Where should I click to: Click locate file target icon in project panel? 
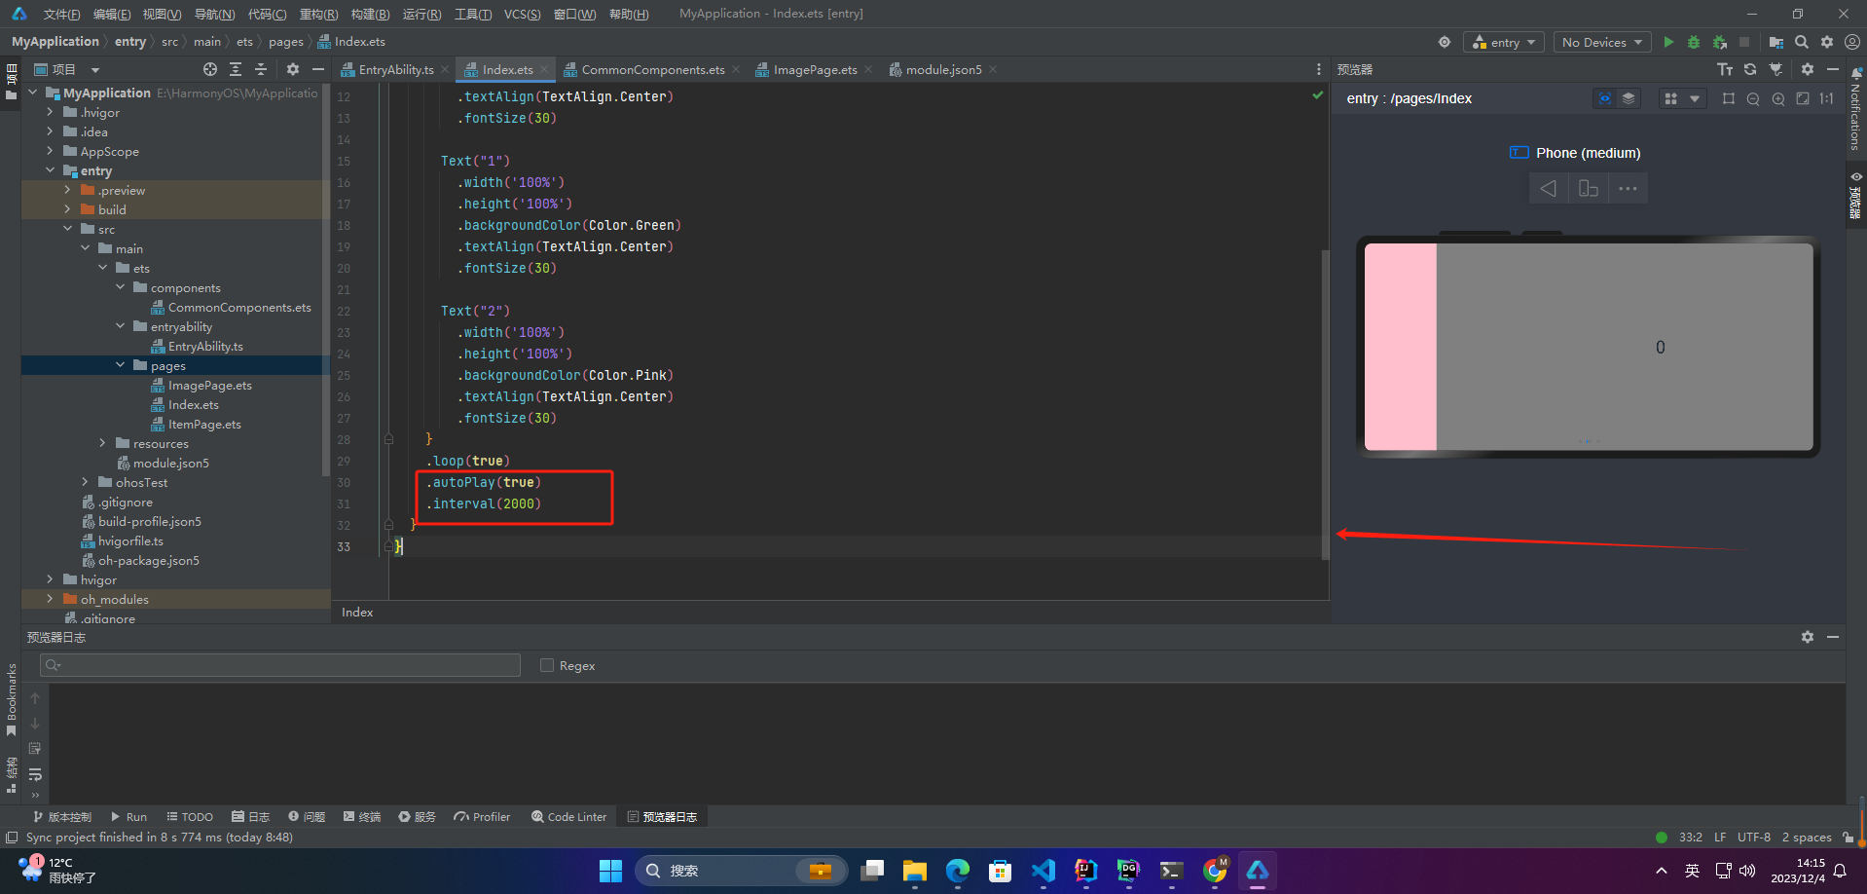click(x=210, y=69)
